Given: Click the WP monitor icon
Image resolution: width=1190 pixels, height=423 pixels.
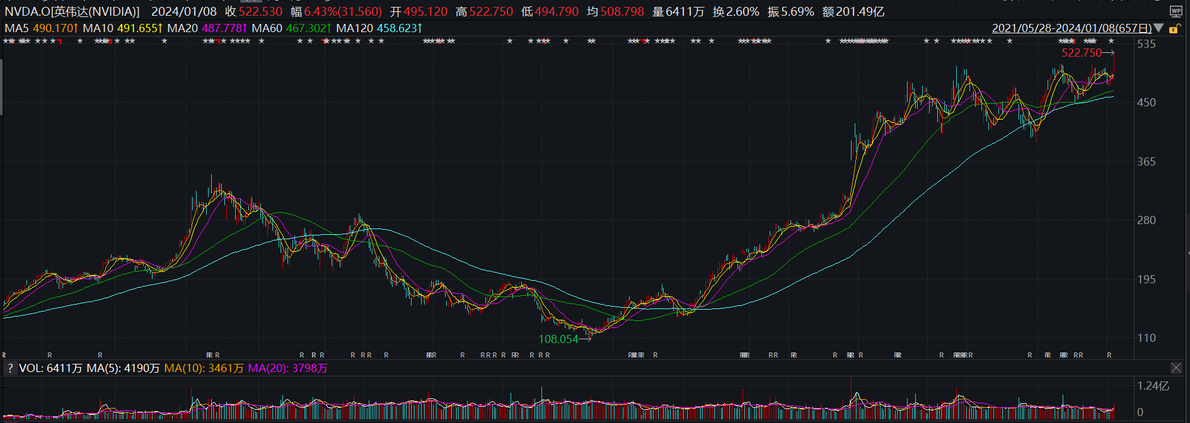Looking at the screenshot, I should coord(1176,11).
